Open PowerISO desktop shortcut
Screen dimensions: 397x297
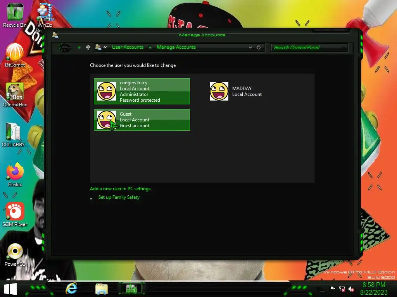pos(15,254)
